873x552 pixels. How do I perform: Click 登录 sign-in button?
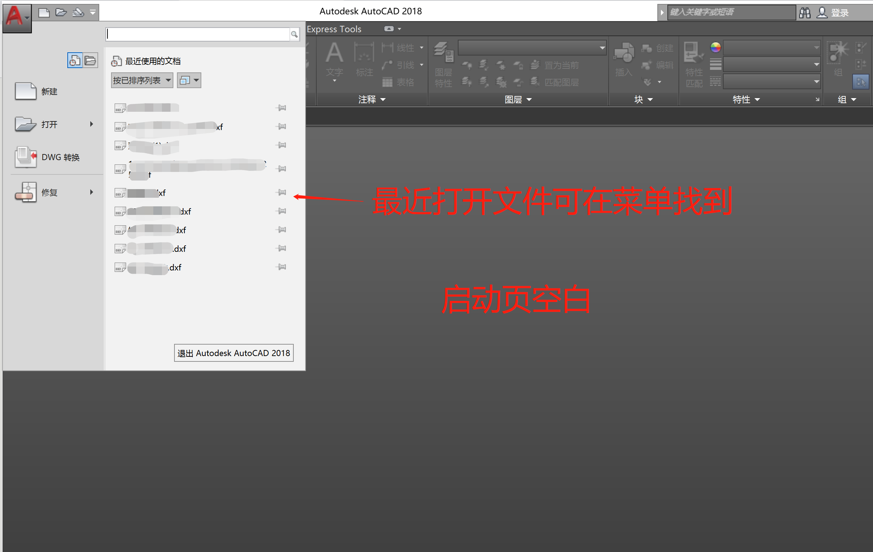(833, 13)
